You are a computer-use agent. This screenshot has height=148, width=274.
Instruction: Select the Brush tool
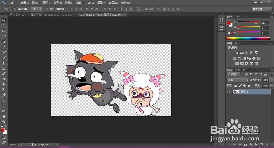click(x=4, y=58)
